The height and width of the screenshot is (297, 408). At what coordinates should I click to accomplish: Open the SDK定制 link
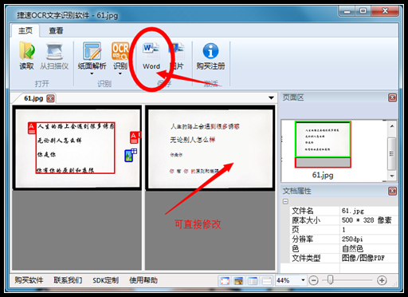[105, 280]
